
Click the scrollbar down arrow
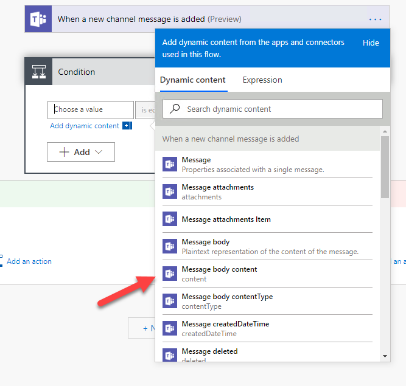click(385, 356)
